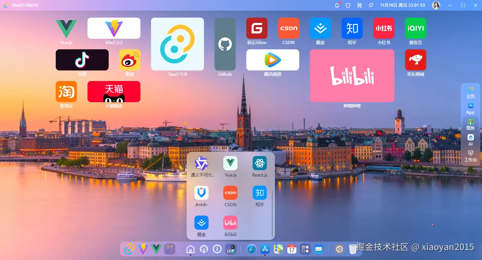Open notifications via the bell icon
Image resolution: width=482 pixels, height=260 pixels.
pyautogui.click(x=337, y=5)
